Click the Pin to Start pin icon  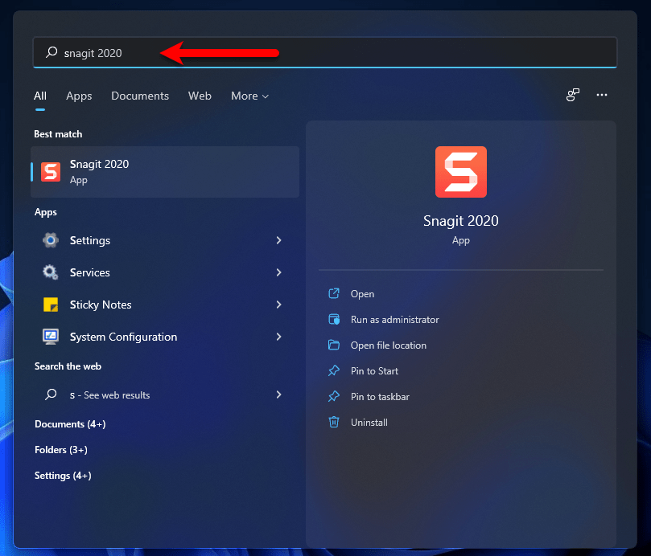pos(334,370)
